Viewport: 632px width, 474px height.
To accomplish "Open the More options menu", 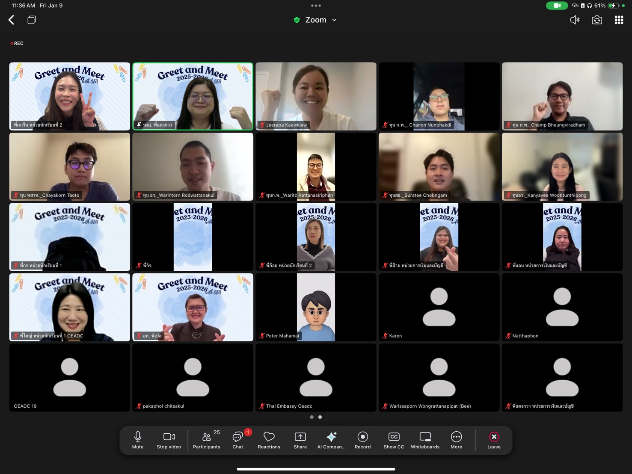I will 456,440.
